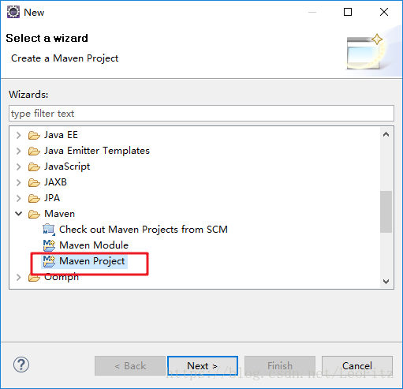Select the Java Emitter Templates label
The height and width of the screenshot is (389, 403).
[x=97, y=151]
